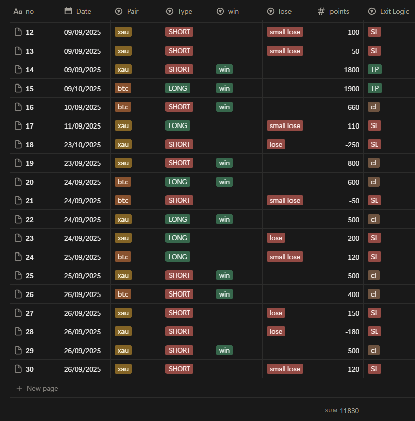Image resolution: width=415 pixels, height=421 pixels.
Task: Click page icon for row 26
Action: [18, 294]
